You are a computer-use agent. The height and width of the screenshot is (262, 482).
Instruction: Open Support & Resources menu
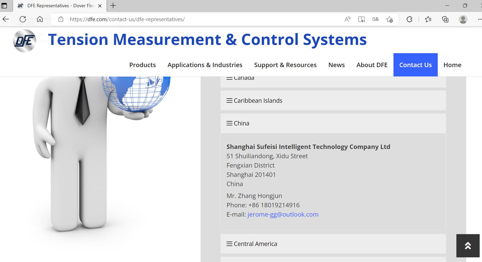[285, 65]
